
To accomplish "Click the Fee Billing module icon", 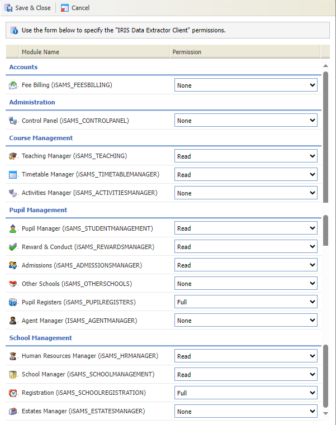I will 13,85.
